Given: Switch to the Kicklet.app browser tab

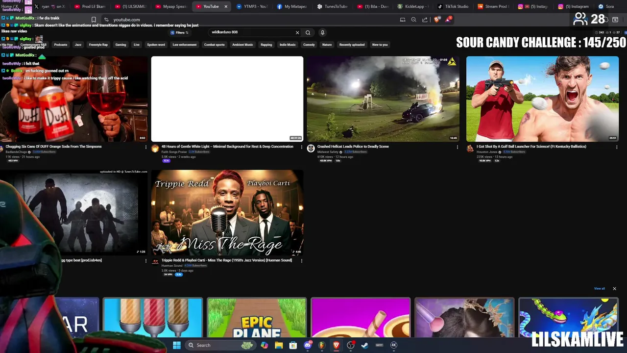Looking at the screenshot, I should point(412,6).
